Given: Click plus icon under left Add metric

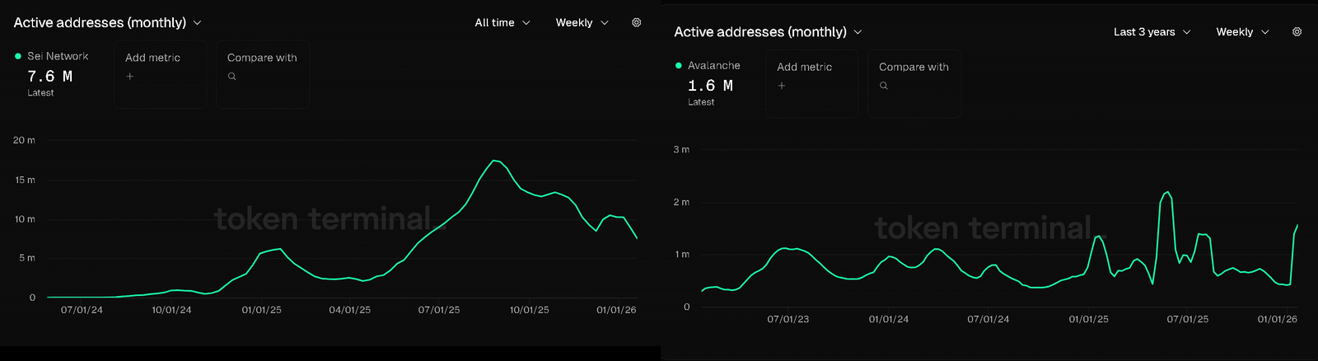Looking at the screenshot, I should (129, 77).
